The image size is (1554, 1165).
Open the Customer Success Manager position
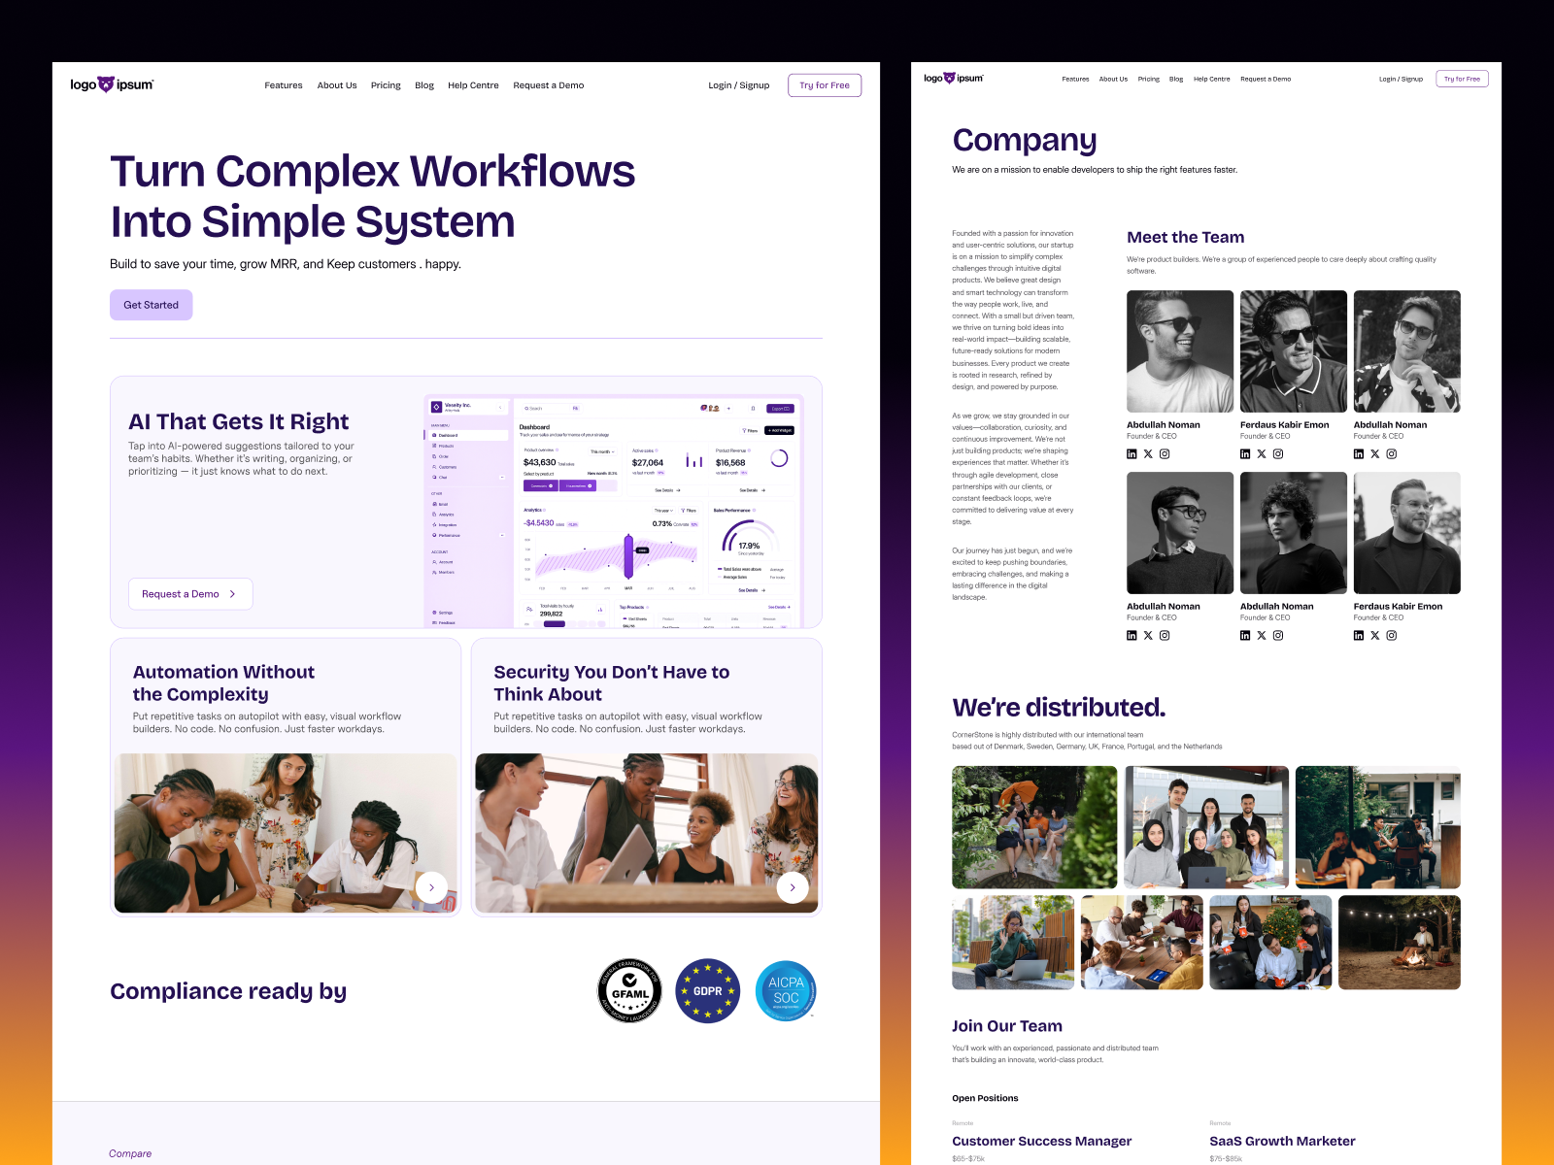1042,1141
